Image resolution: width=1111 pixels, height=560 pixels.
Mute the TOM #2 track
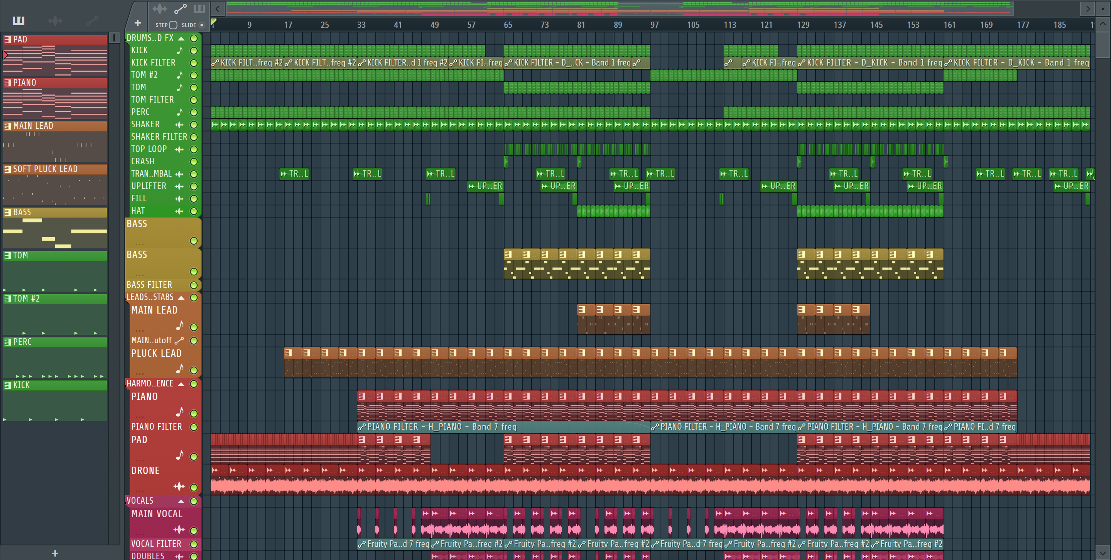[194, 75]
